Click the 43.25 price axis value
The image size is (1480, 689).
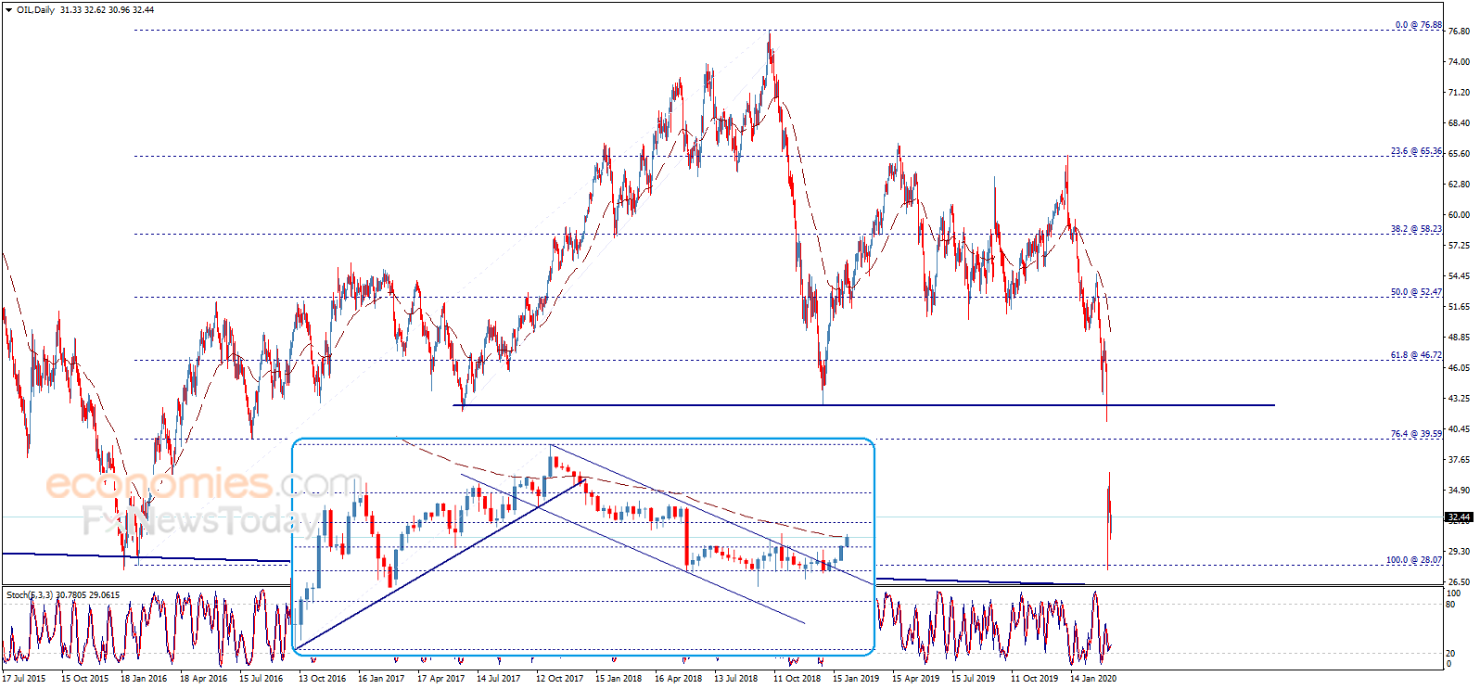[1459, 399]
